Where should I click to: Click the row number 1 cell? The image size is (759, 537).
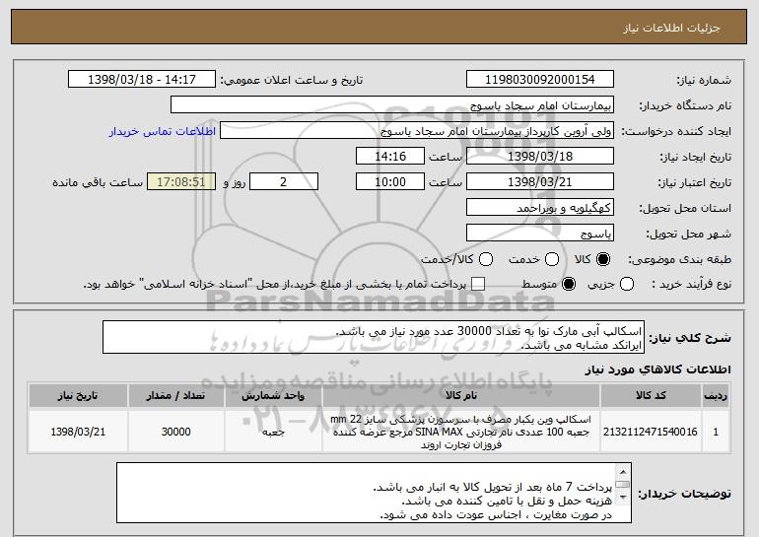click(716, 432)
